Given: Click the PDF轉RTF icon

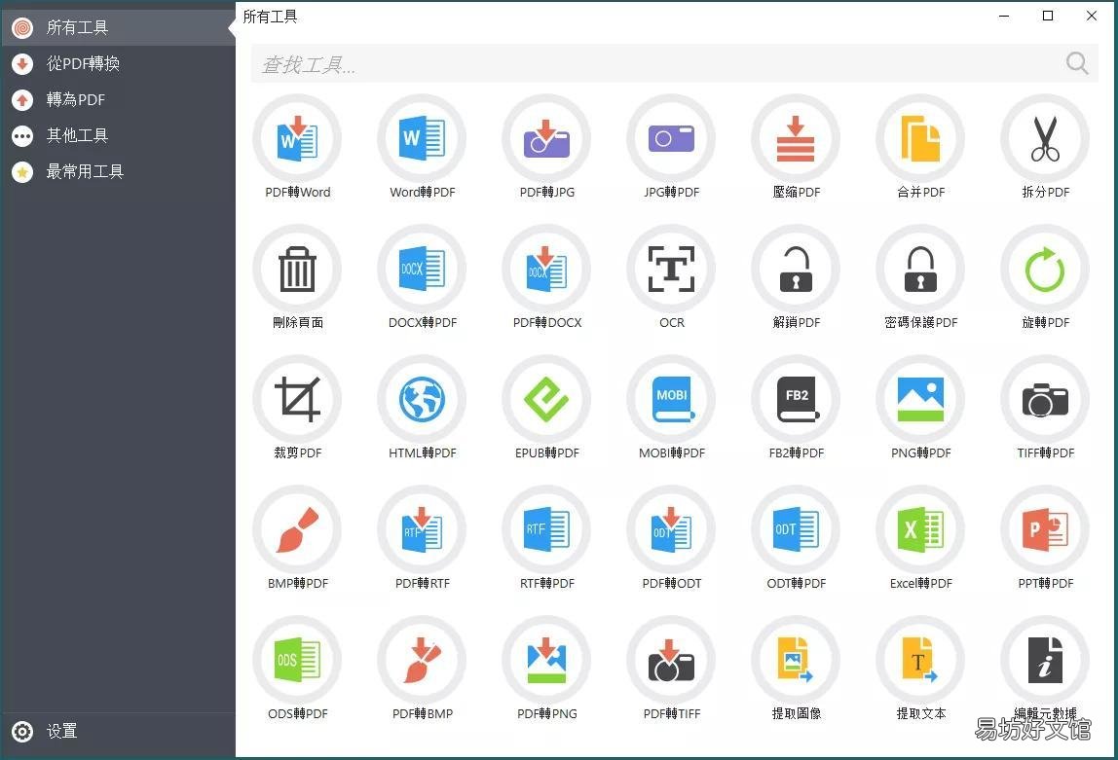Looking at the screenshot, I should (x=422, y=530).
